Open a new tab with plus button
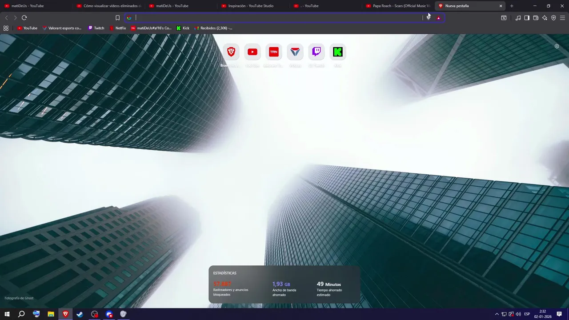The image size is (569, 320). [512, 6]
